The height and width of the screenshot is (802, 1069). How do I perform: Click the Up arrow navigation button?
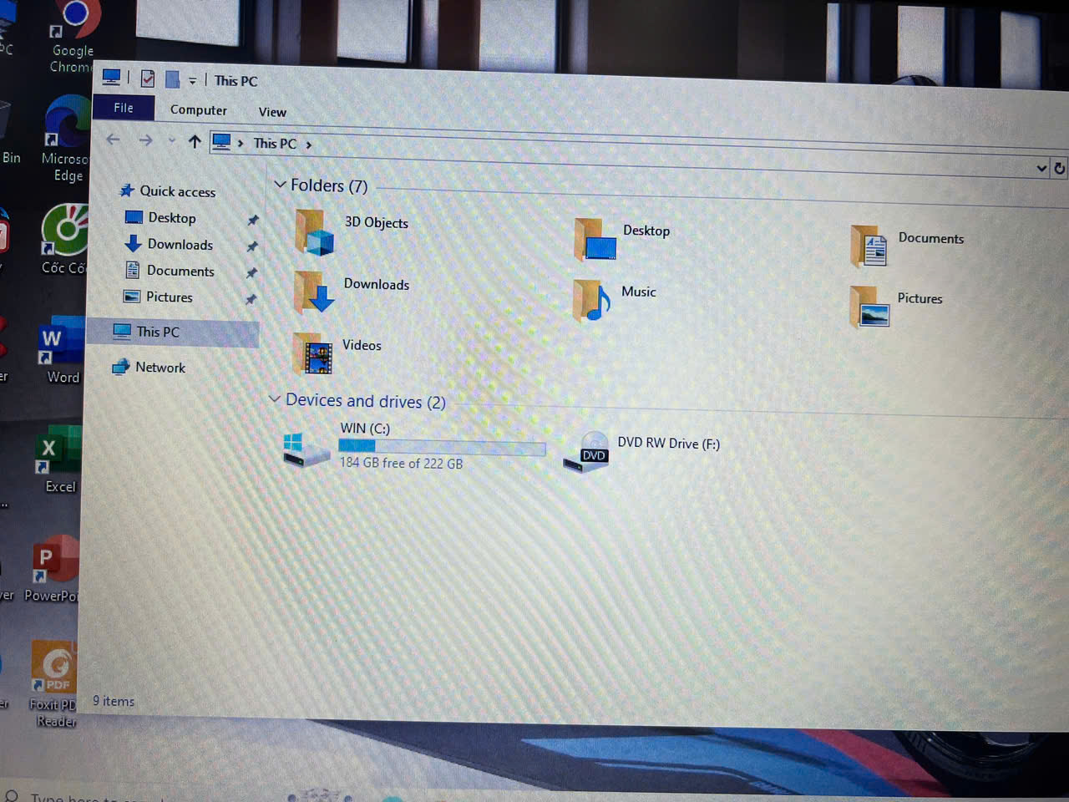point(195,142)
